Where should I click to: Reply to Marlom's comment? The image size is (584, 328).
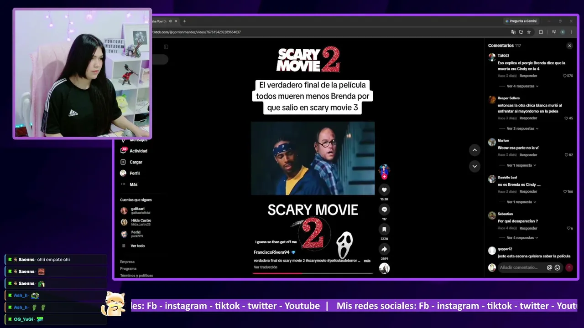pos(528,155)
